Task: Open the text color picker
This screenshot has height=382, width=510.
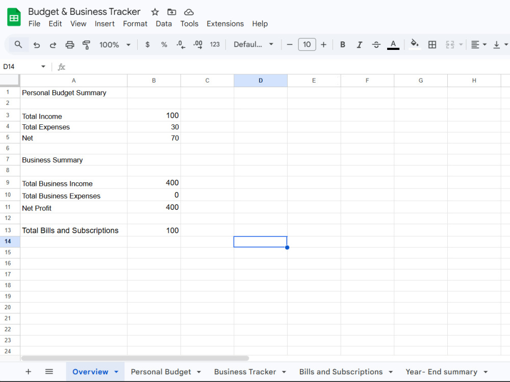Action: tap(393, 44)
